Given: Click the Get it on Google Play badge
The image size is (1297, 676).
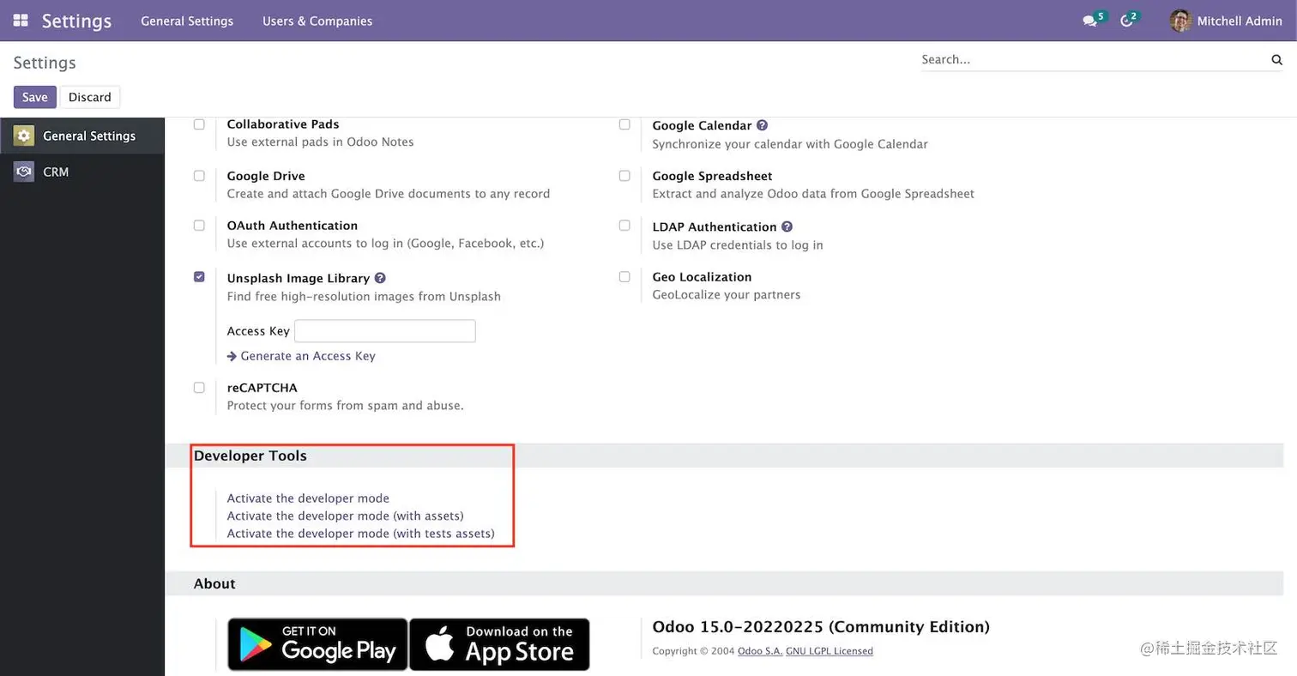Looking at the screenshot, I should [x=317, y=643].
